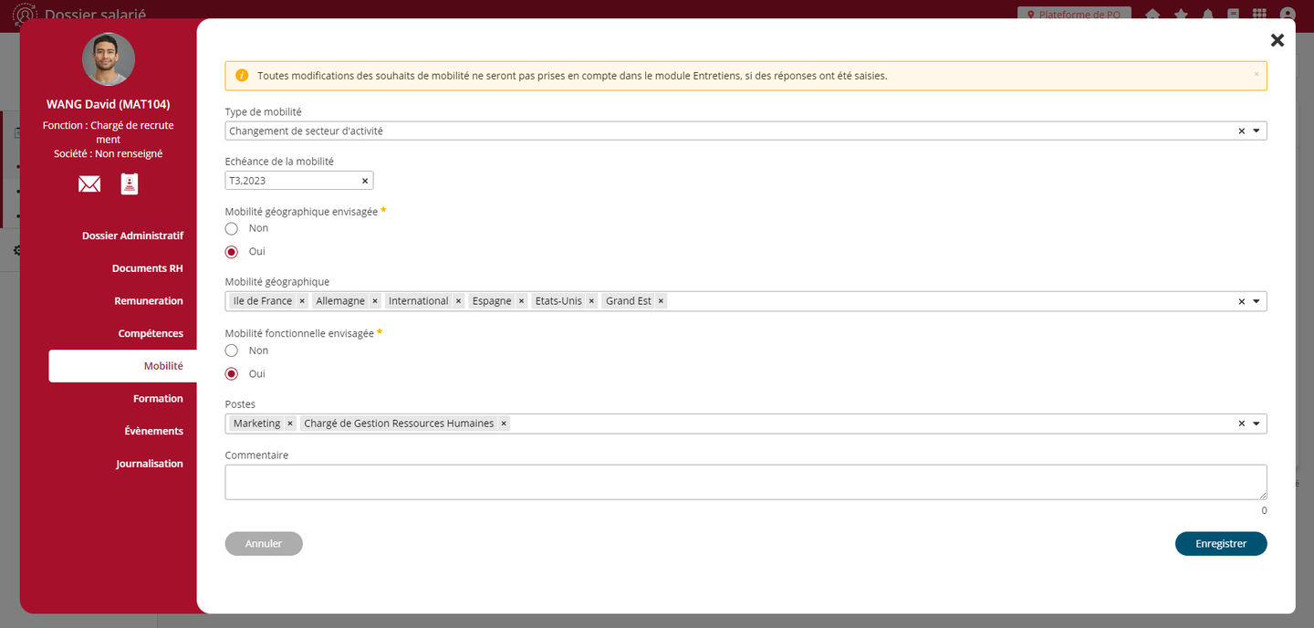The width and height of the screenshot is (1314, 628).
Task: Select Oui for Mobilité géographique envisagée
Action: pos(232,252)
